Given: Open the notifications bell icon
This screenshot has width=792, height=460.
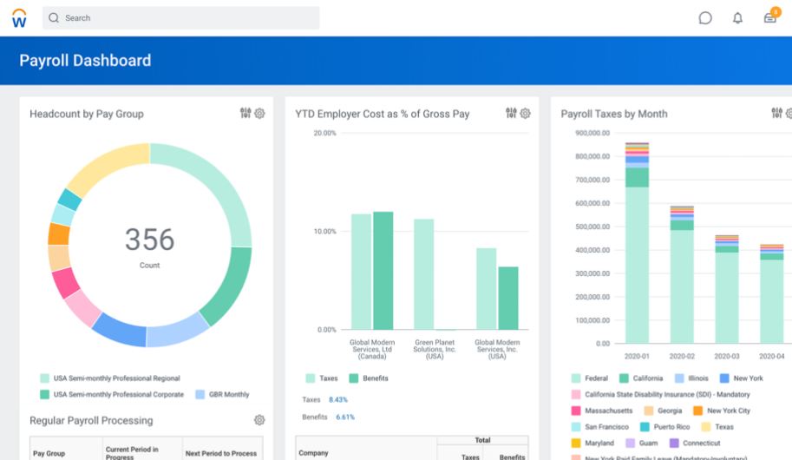Looking at the screenshot, I should click(x=737, y=18).
